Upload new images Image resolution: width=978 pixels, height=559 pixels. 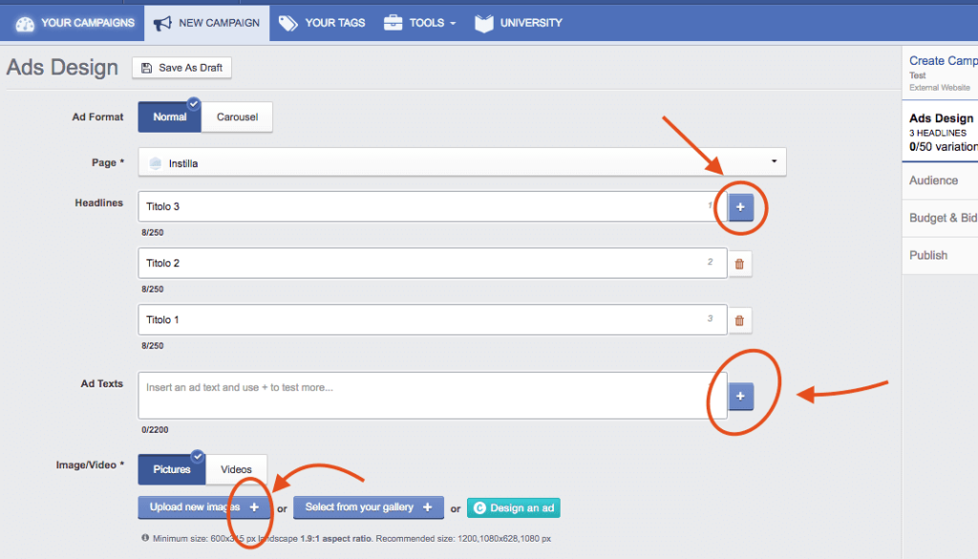coord(204,507)
